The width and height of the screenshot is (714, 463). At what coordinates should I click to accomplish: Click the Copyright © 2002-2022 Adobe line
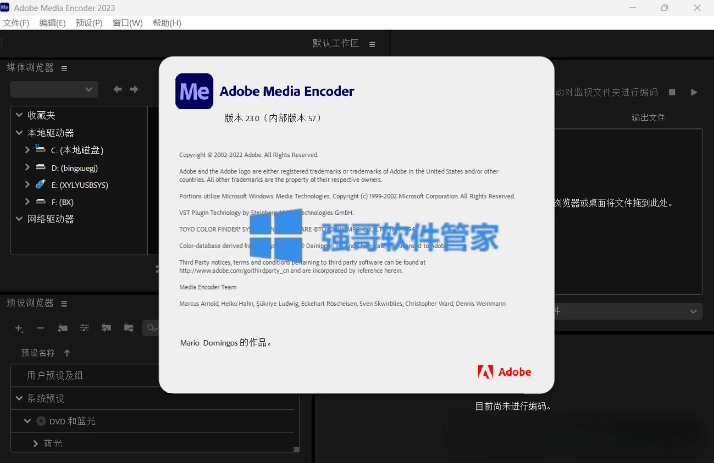[x=249, y=155]
